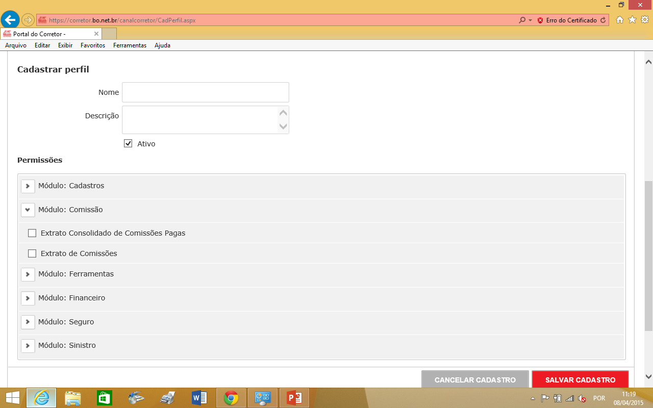Open the address bar autocomplete dropdown arrow

pos(530,20)
